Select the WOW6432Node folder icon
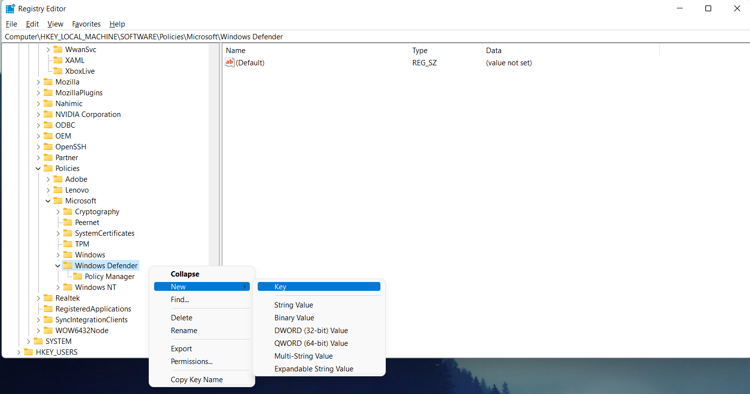Viewport: 750px width, 394px height. pos(48,331)
